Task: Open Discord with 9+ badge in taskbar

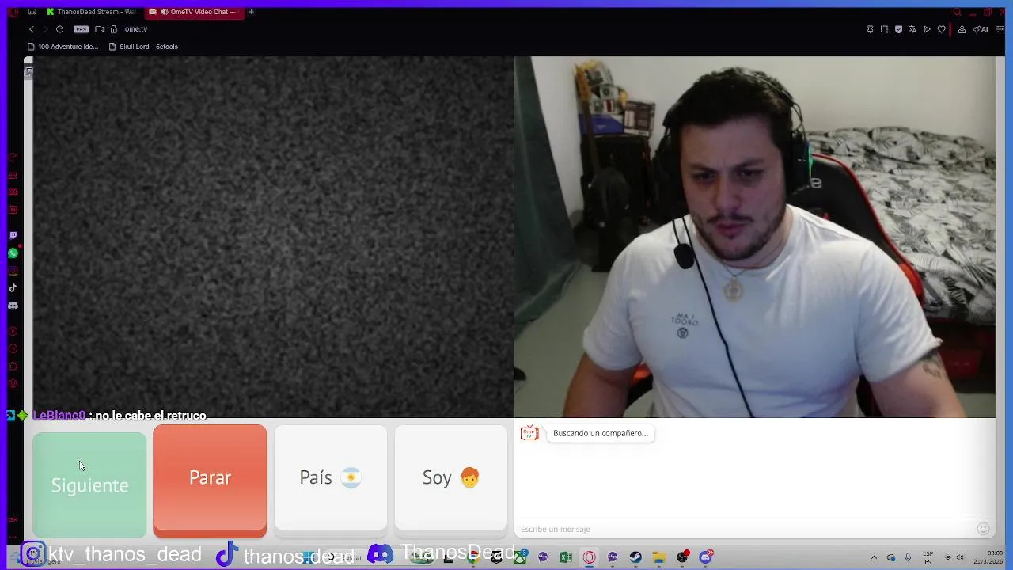Action: [705, 557]
